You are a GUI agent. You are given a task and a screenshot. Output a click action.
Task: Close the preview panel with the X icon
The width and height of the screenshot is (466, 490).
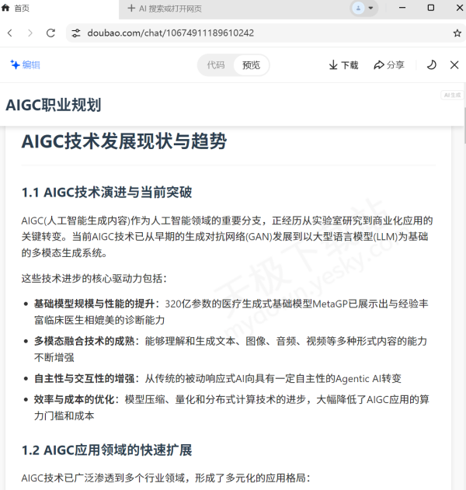pyautogui.click(x=454, y=64)
